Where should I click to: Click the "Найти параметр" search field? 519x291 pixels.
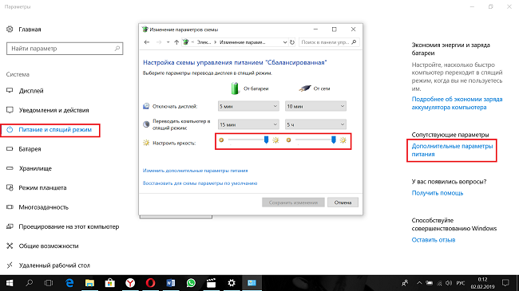click(x=65, y=49)
